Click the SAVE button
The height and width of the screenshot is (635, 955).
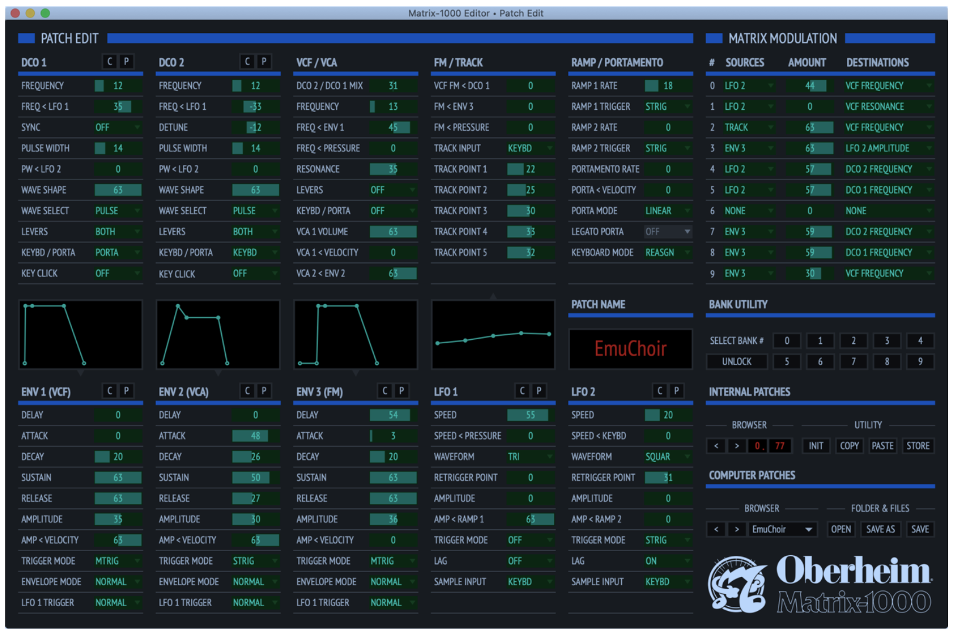coord(920,529)
